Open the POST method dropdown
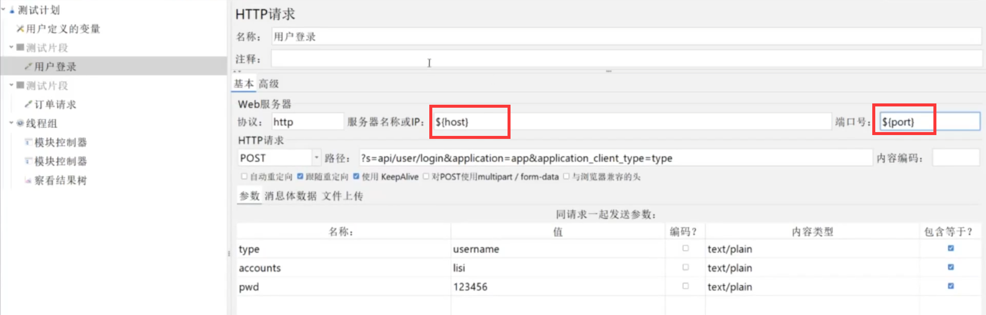986x315 pixels. (316, 158)
